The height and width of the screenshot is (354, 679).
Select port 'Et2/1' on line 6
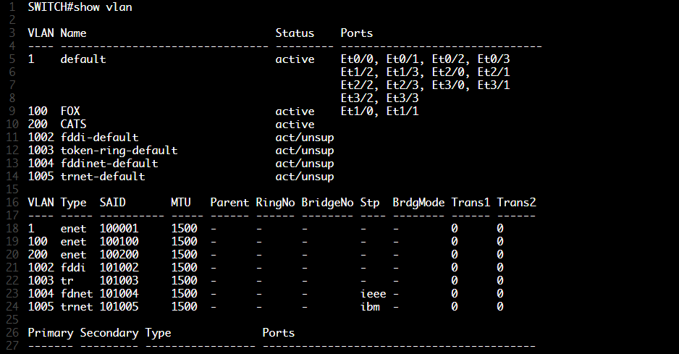click(494, 72)
